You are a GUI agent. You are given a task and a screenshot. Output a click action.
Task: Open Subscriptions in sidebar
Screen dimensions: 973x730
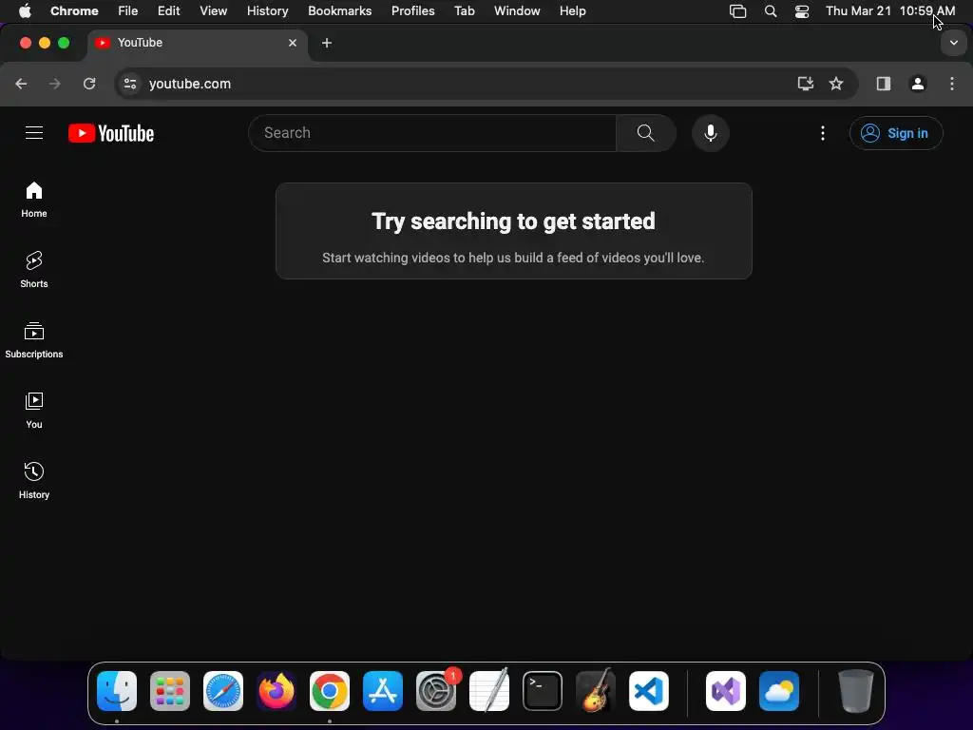click(34, 340)
